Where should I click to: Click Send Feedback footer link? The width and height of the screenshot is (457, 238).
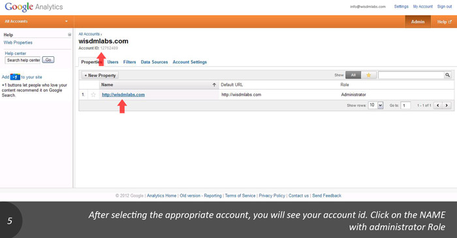(326, 195)
